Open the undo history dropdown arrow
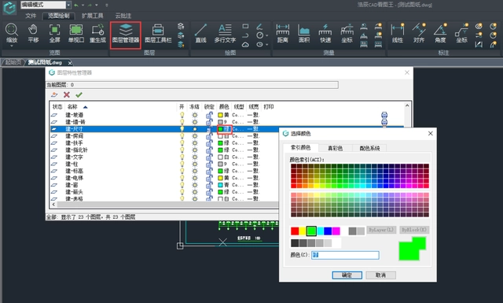 click(83, 6)
